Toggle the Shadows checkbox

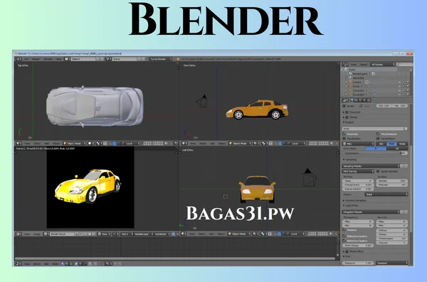344,230
